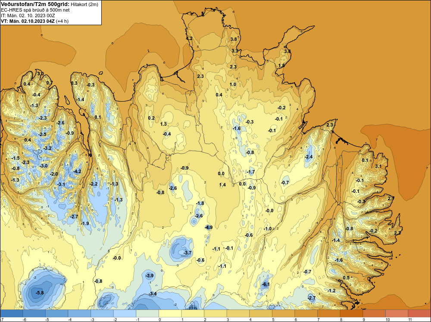Screen dimensions: 431x322
Task: Click the -2.0 temperature value
Action: [x=54, y=174]
